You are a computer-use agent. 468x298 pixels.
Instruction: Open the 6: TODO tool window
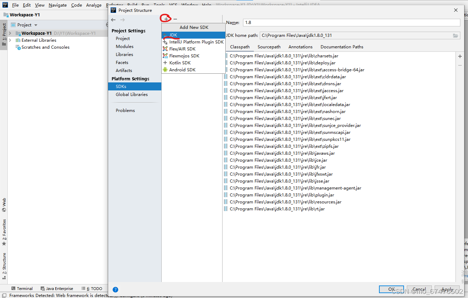(92, 289)
